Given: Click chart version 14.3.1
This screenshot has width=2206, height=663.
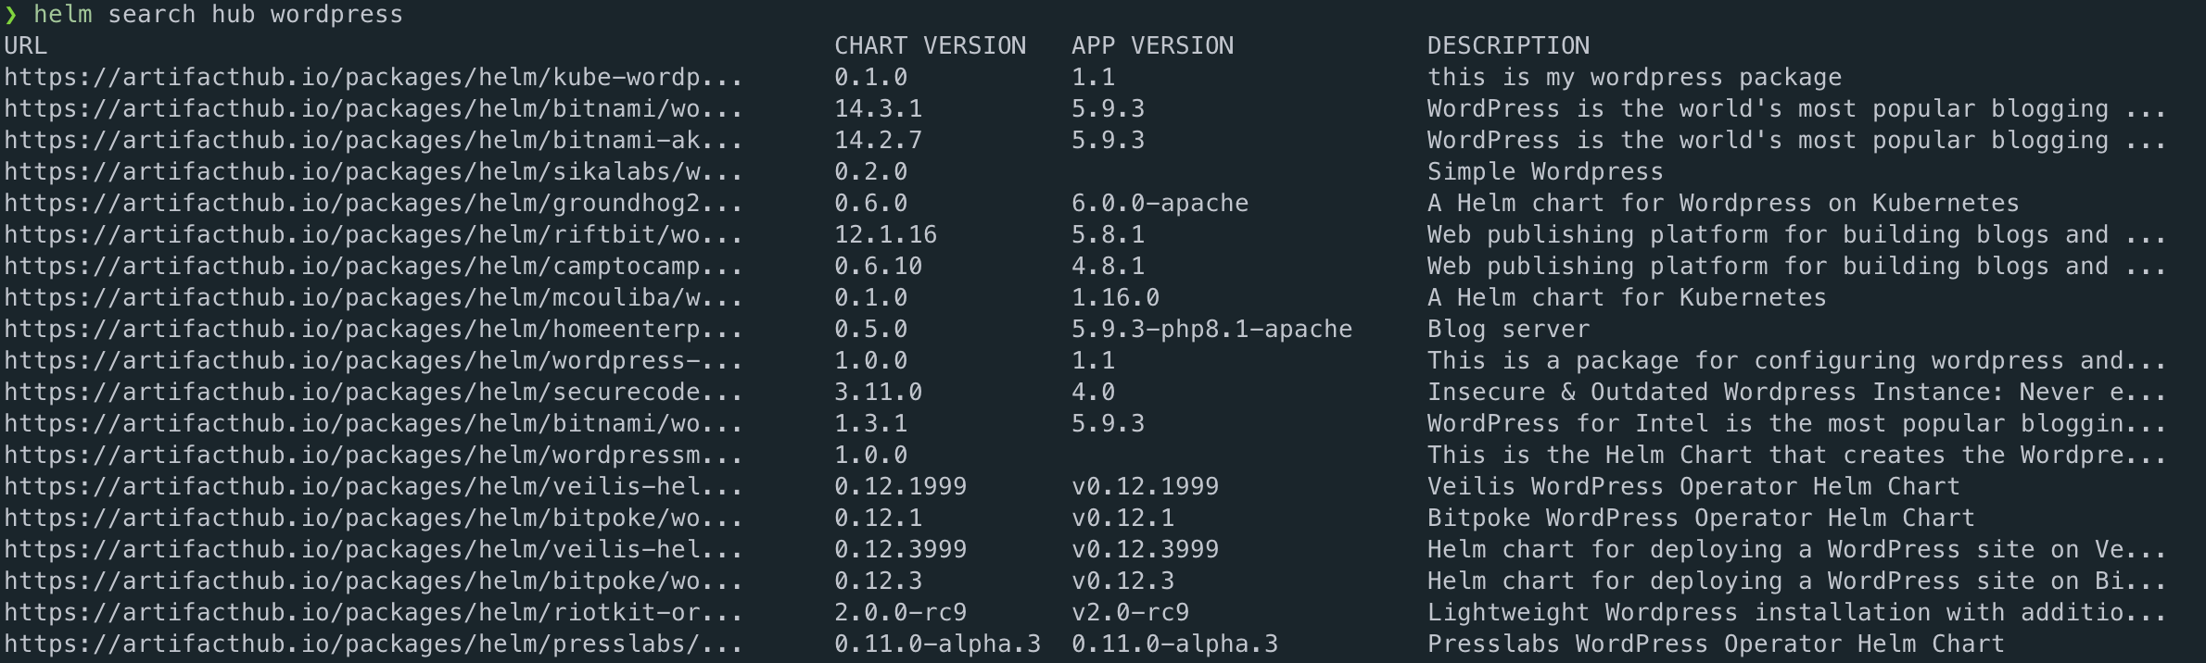Looking at the screenshot, I should pyautogui.click(x=879, y=109).
